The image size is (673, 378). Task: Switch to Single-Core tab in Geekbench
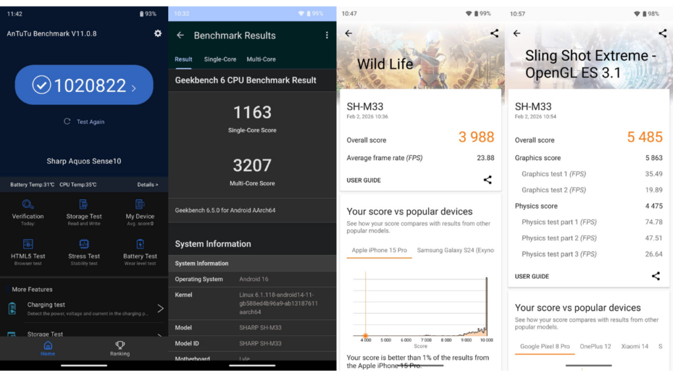[220, 60]
